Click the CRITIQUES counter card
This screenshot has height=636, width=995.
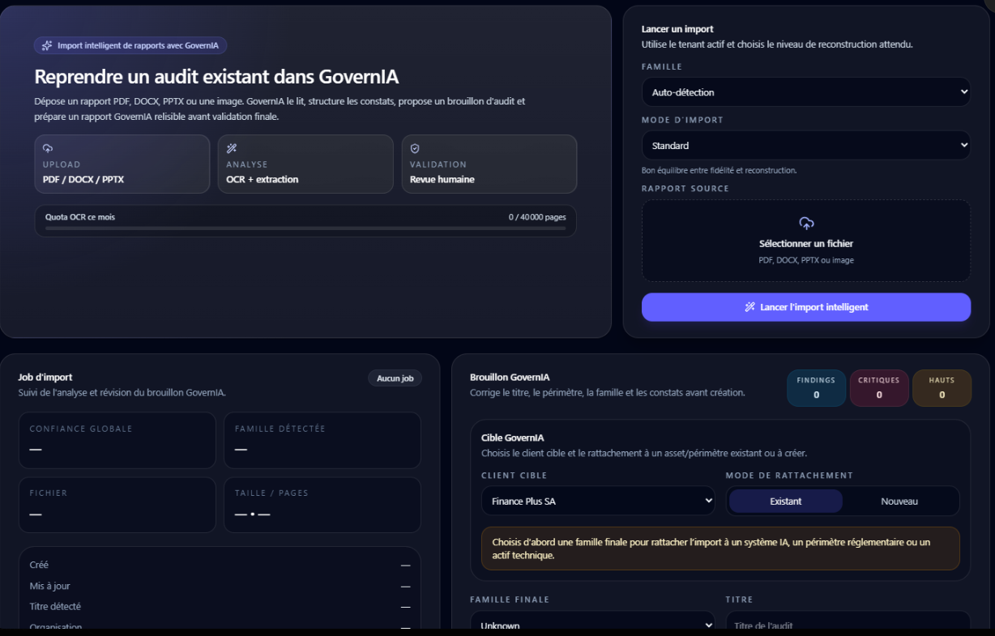(879, 388)
